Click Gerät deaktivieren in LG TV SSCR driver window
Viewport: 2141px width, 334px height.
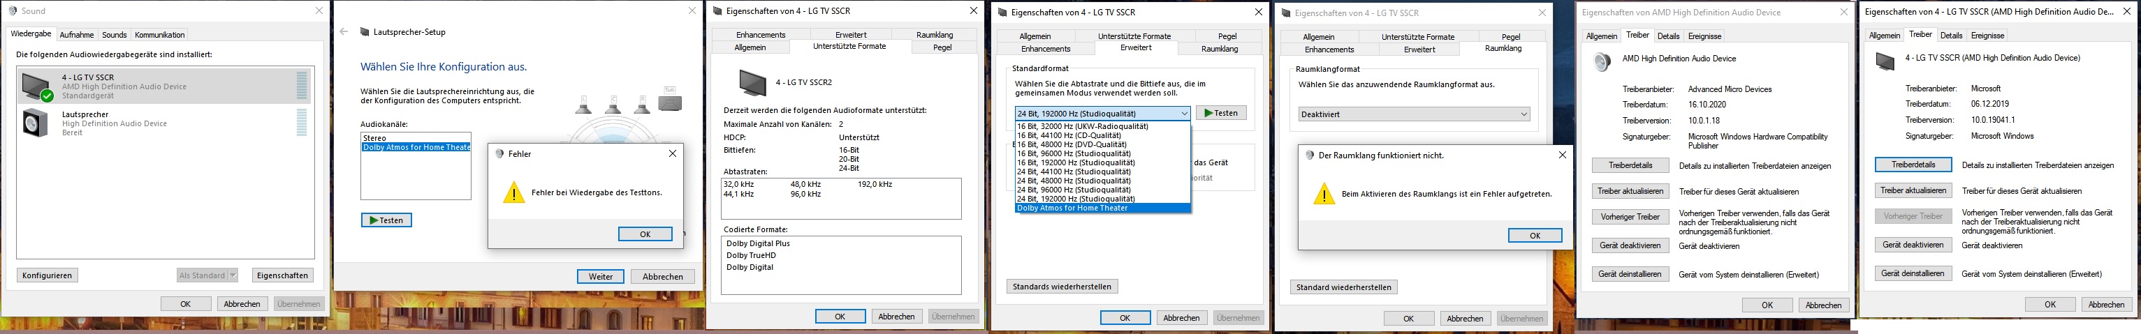pos(1913,245)
